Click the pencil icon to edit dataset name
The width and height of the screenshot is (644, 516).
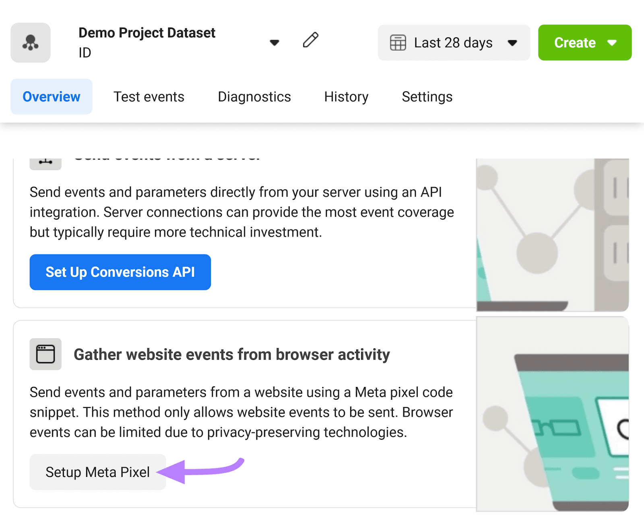coord(310,39)
